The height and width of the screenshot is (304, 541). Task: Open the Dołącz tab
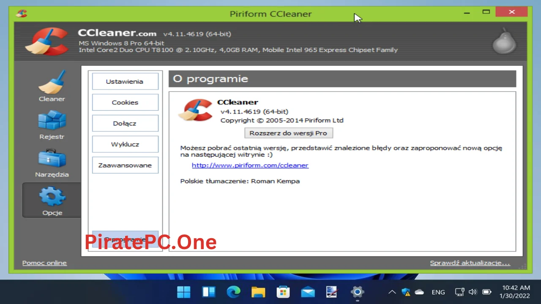[x=125, y=123]
